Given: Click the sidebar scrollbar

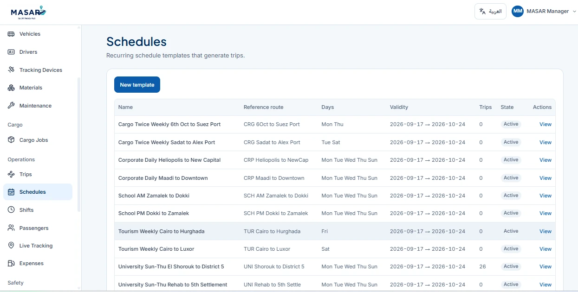Looking at the screenshot, I should click(x=78, y=145).
